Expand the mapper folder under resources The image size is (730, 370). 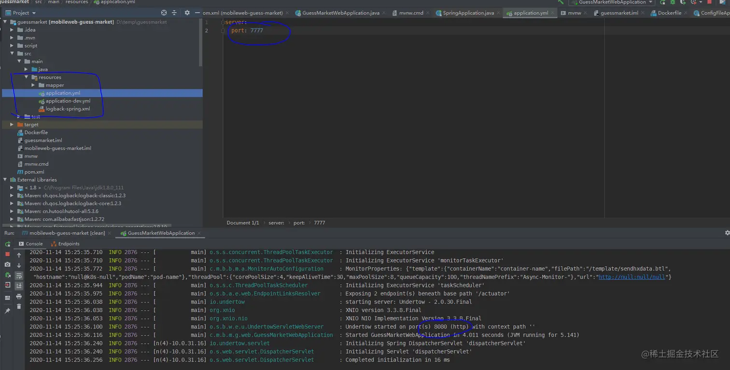33,85
